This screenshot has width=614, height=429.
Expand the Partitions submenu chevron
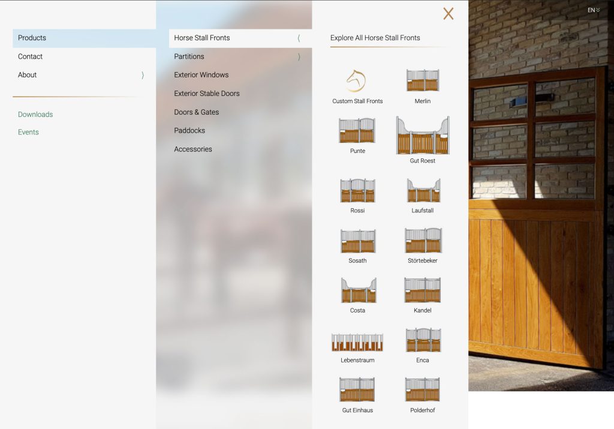pos(299,57)
